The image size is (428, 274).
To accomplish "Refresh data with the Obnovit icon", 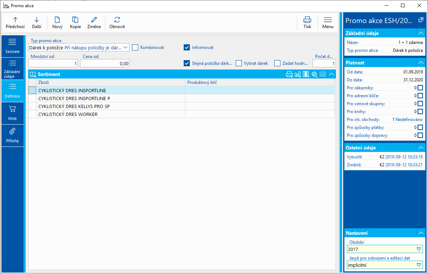I will tap(117, 20).
